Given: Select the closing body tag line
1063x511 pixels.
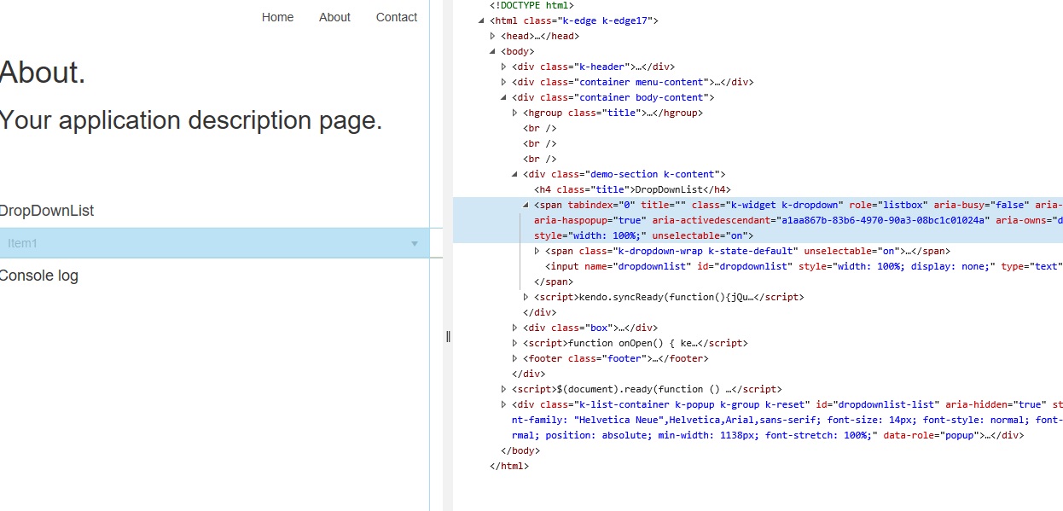Looking at the screenshot, I should pyautogui.click(x=520, y=450).
